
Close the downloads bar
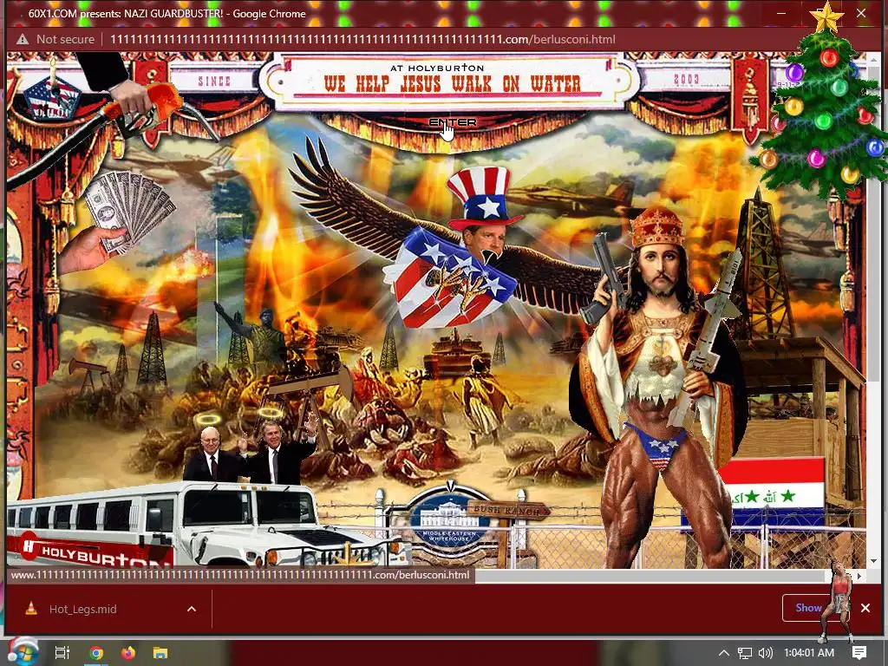click(x=865, y=608)
